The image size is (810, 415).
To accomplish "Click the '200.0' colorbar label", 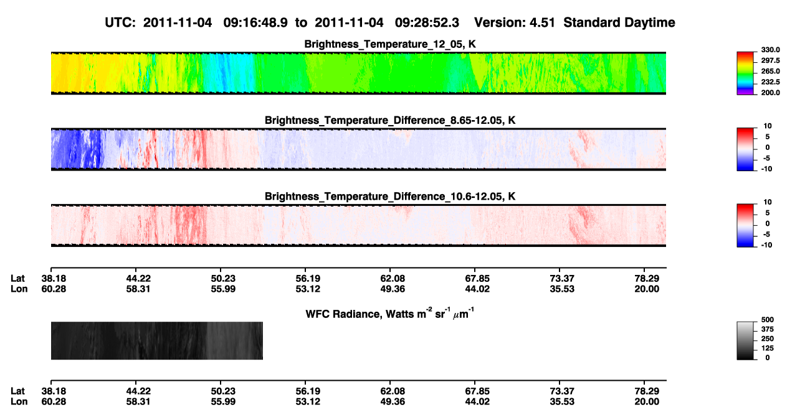I will coord(771,93).
